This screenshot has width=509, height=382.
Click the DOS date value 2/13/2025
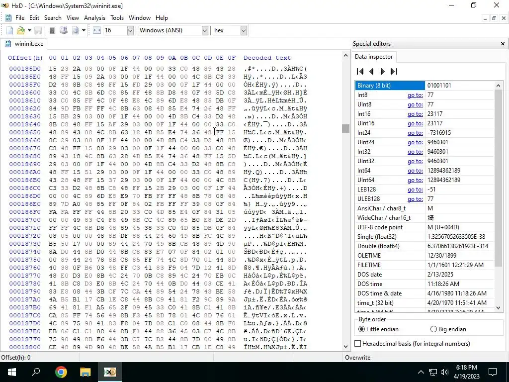coord(441,275)
